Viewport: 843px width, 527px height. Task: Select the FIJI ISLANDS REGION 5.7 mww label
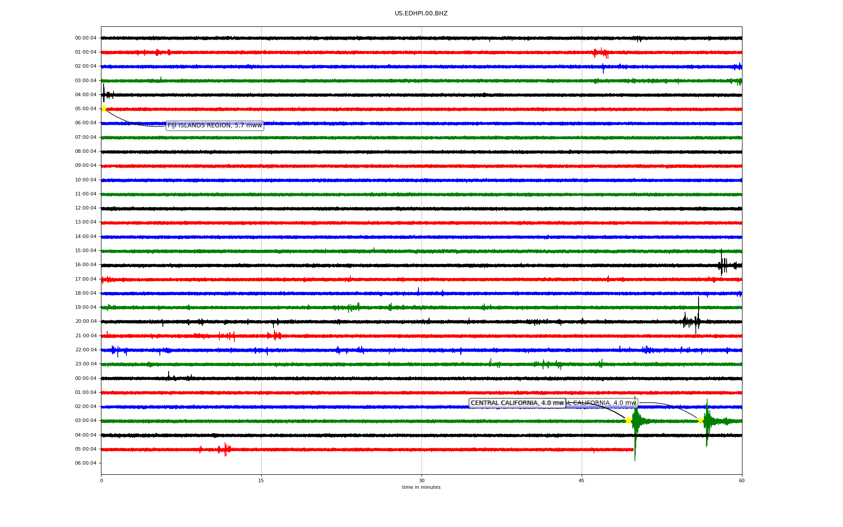pyautogui.click(x=215, y=126)
